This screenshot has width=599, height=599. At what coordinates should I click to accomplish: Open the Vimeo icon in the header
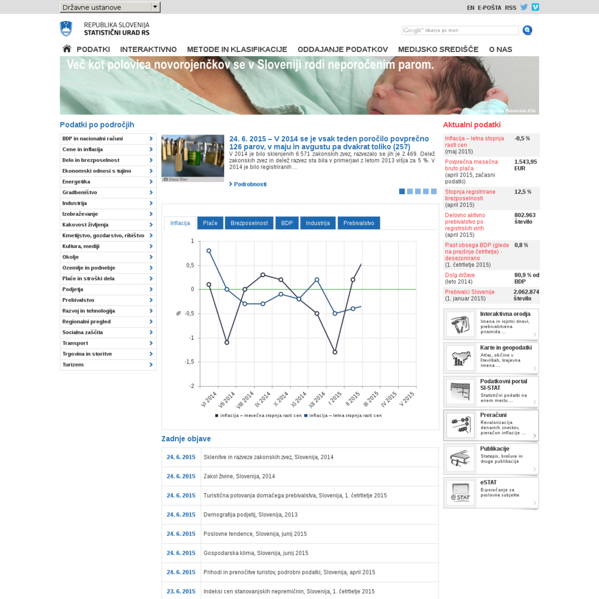[x=535, y=7]
